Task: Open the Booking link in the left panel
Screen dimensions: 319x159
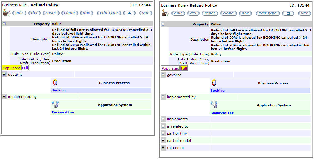Action: (59, 90)
